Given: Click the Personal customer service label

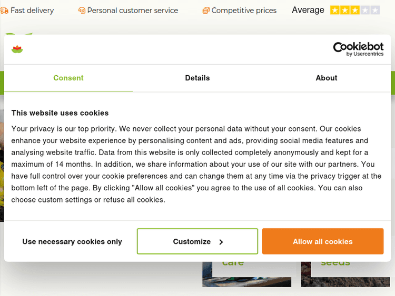Looking at the screenshot, I should tap(133, 11).
